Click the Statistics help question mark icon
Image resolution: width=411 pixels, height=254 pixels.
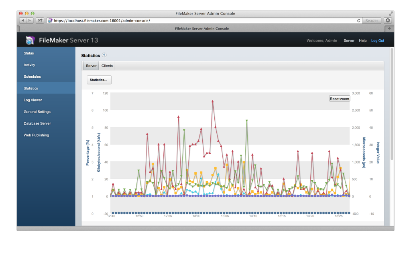coord(104,55)
